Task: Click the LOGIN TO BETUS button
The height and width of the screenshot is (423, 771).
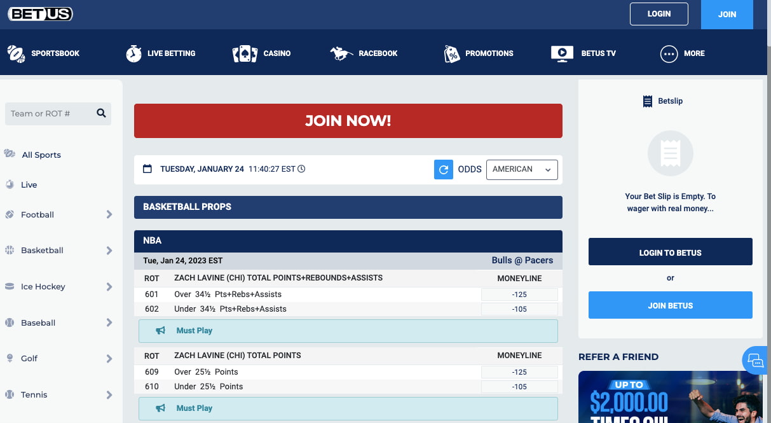Action: tap(671, 252)
